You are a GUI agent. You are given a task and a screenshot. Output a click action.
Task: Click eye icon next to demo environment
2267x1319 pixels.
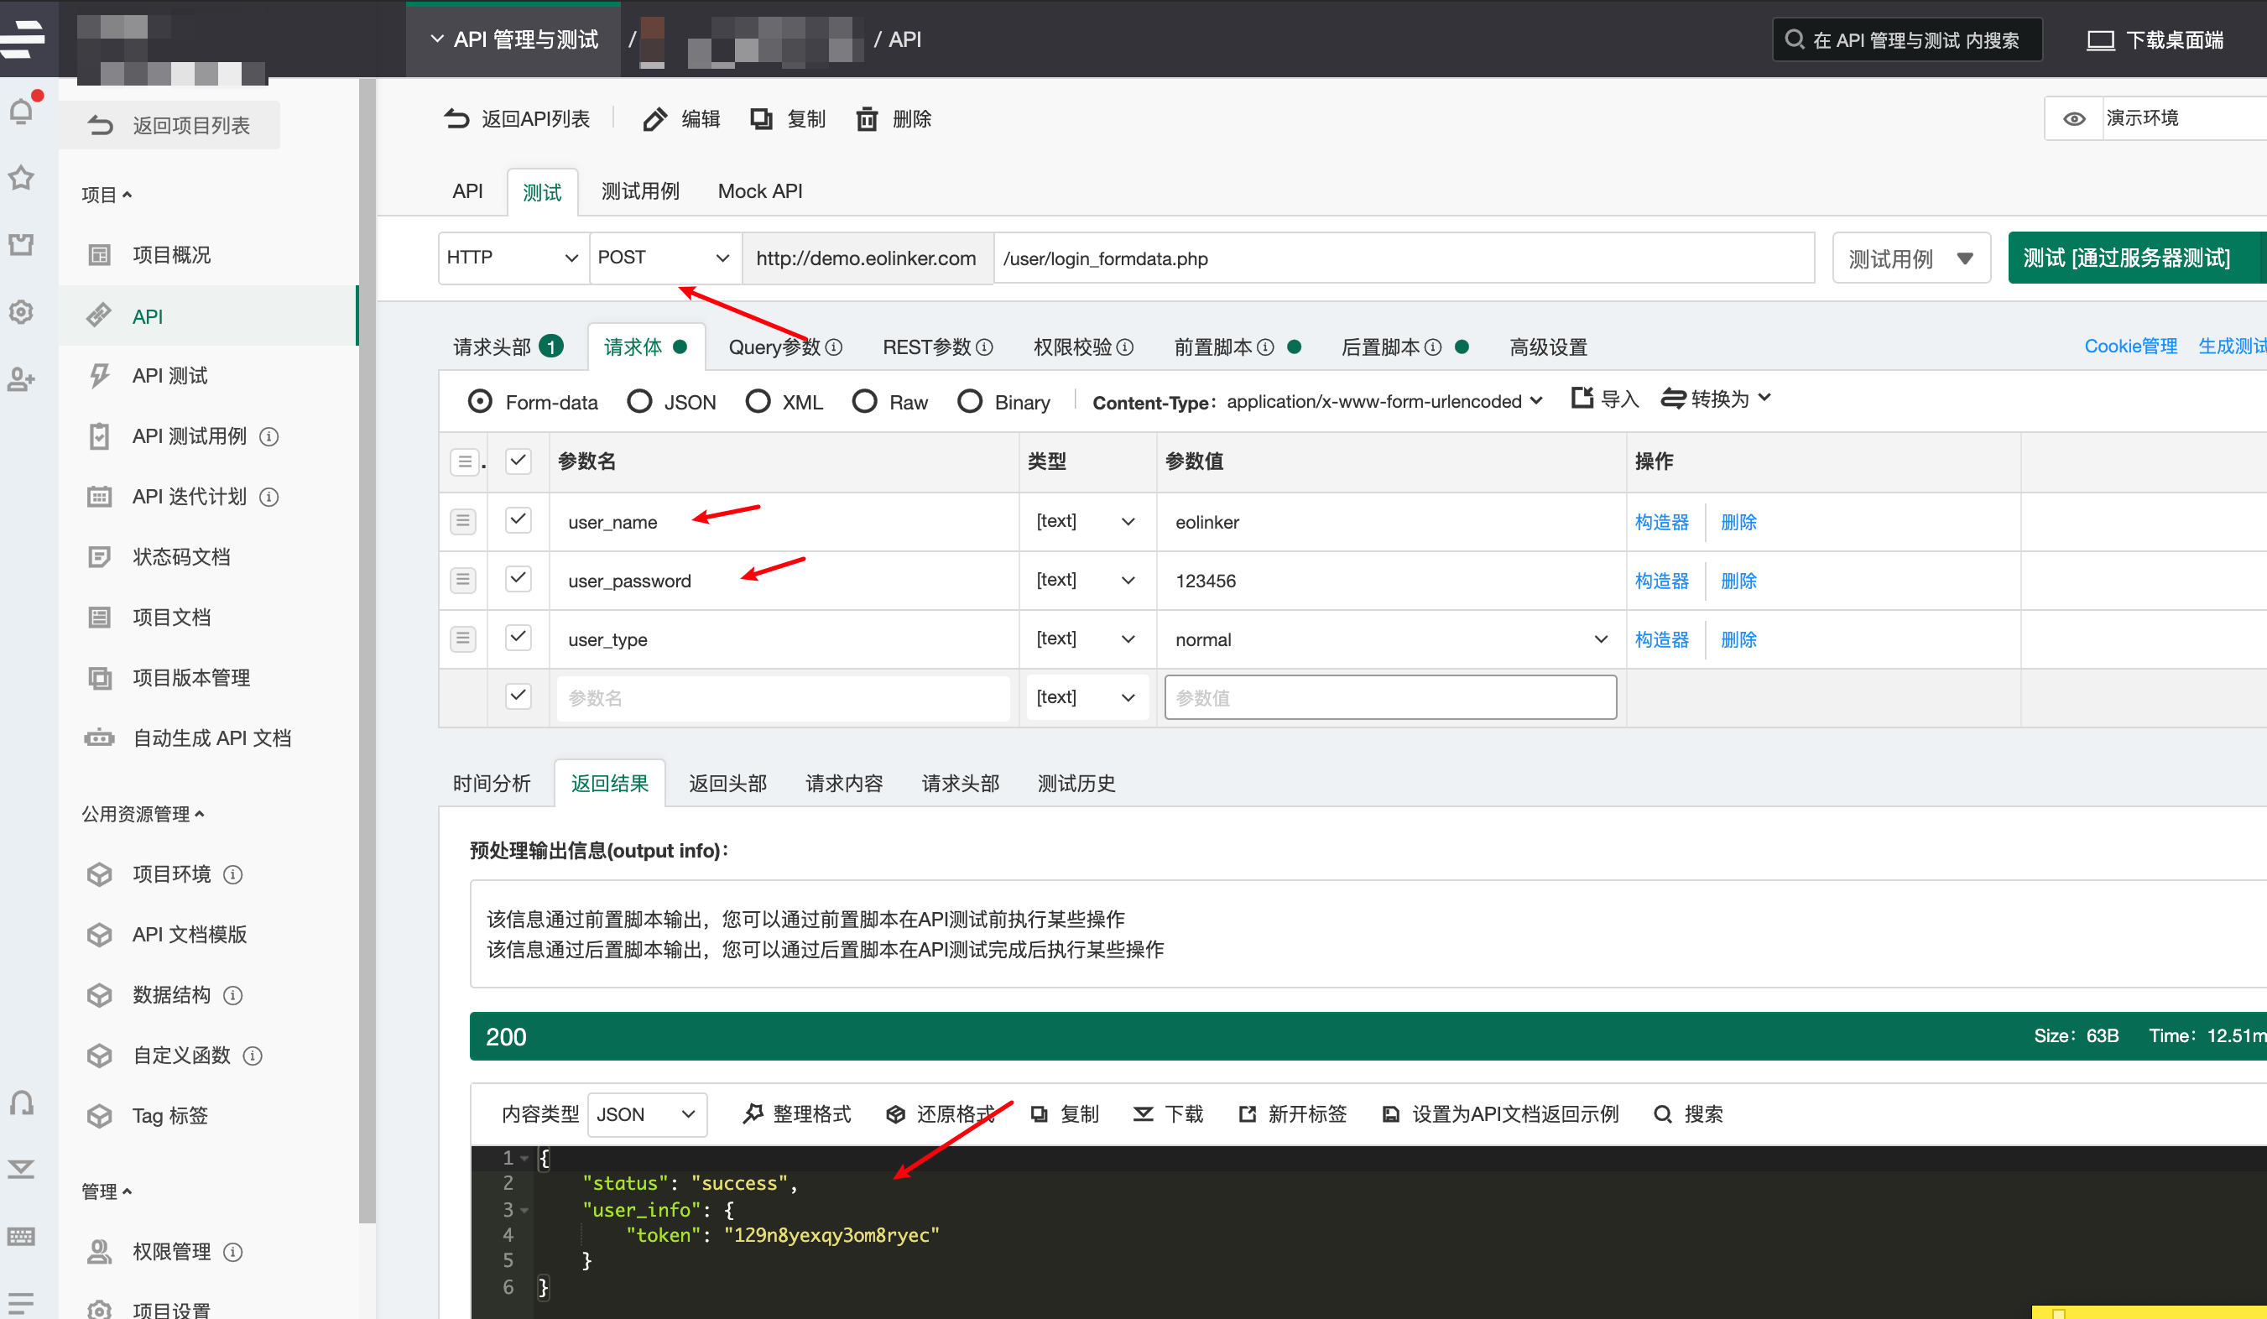[2073, 119]
